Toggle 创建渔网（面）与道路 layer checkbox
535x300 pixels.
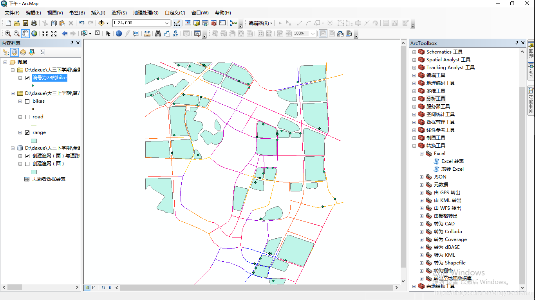coord(27,156)
